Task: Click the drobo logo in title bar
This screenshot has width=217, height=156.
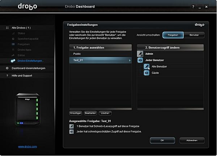Action: tap(27, 7)
